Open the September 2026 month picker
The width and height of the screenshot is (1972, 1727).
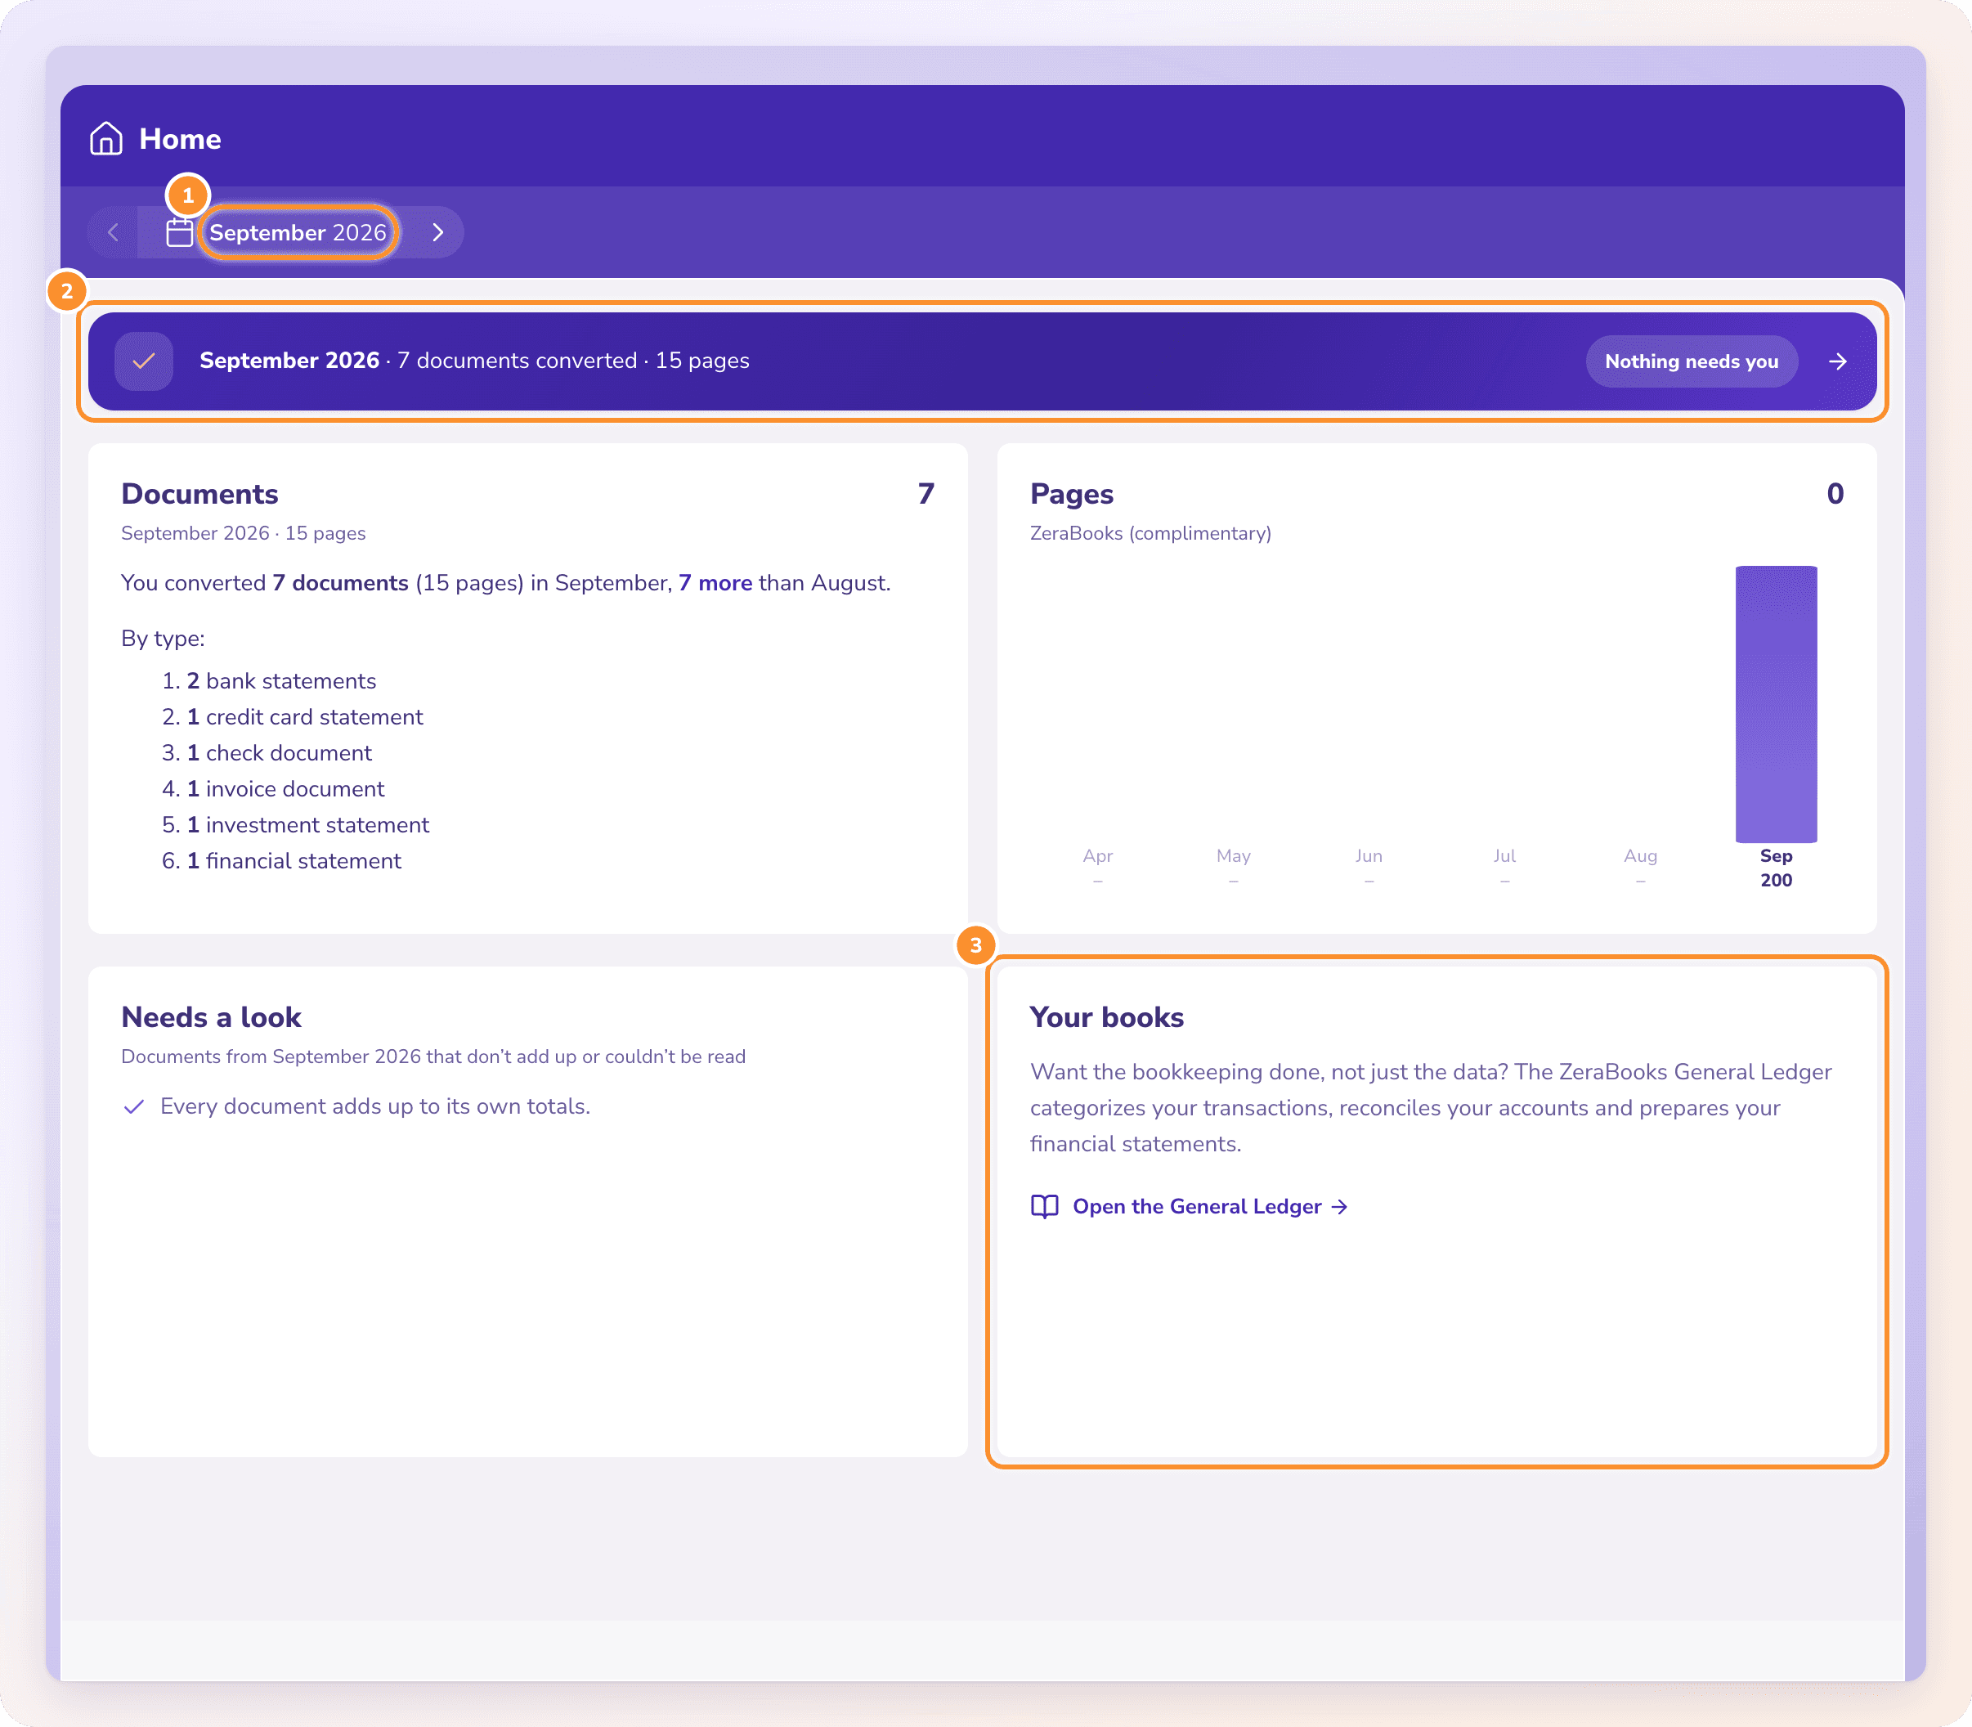tap(298, 232)
